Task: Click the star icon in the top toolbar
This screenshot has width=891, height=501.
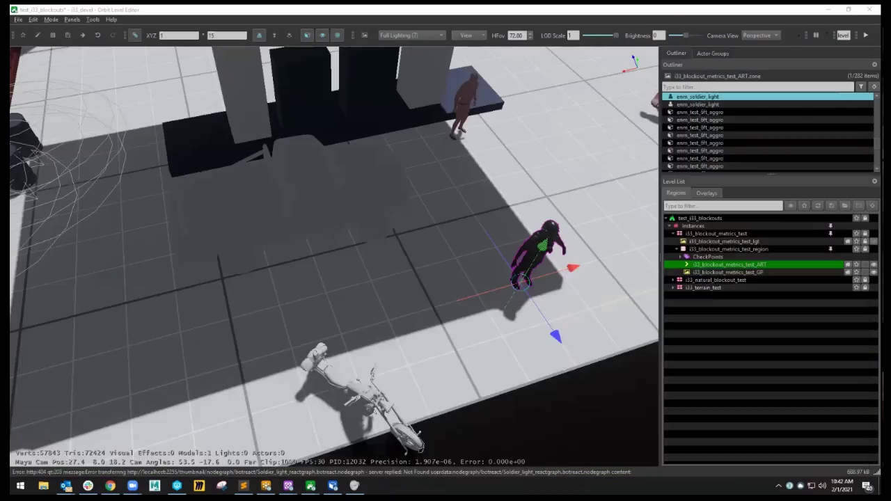Action: click(x=23, y=35)
